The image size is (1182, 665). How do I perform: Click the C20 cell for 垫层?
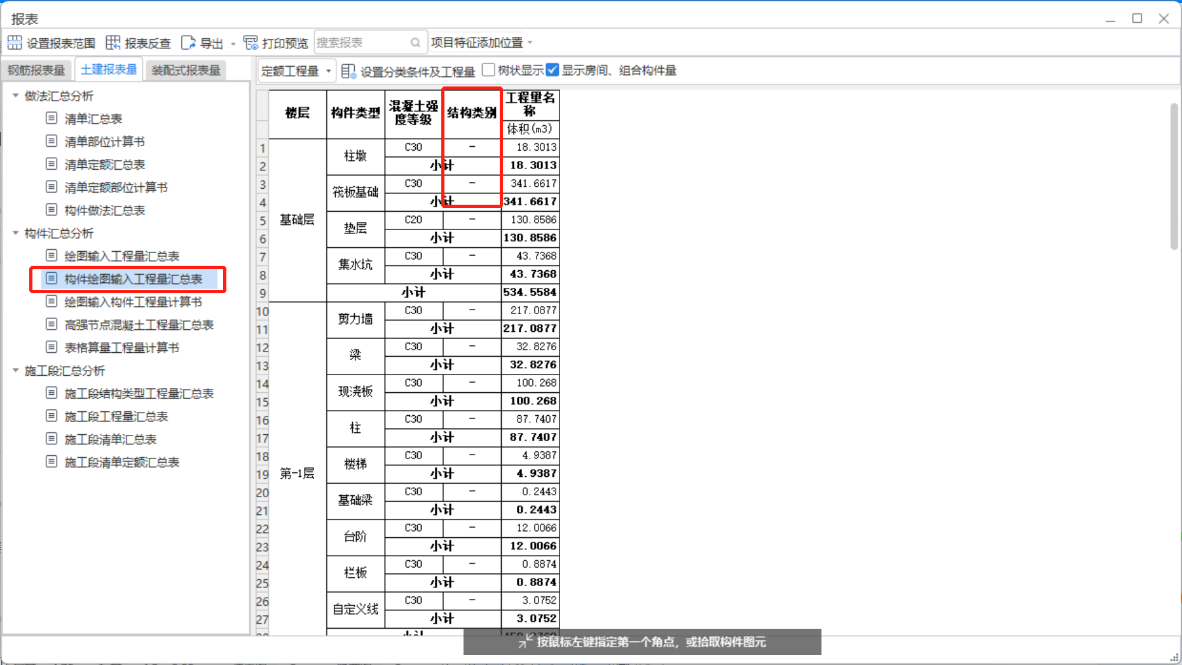pos(414,220)
